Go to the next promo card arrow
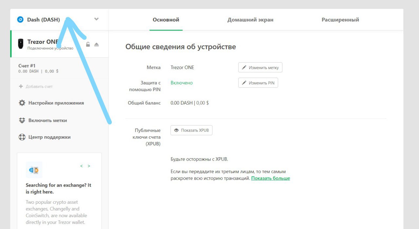This screenshot has height=229, width=419. click(x=89, y=166)
